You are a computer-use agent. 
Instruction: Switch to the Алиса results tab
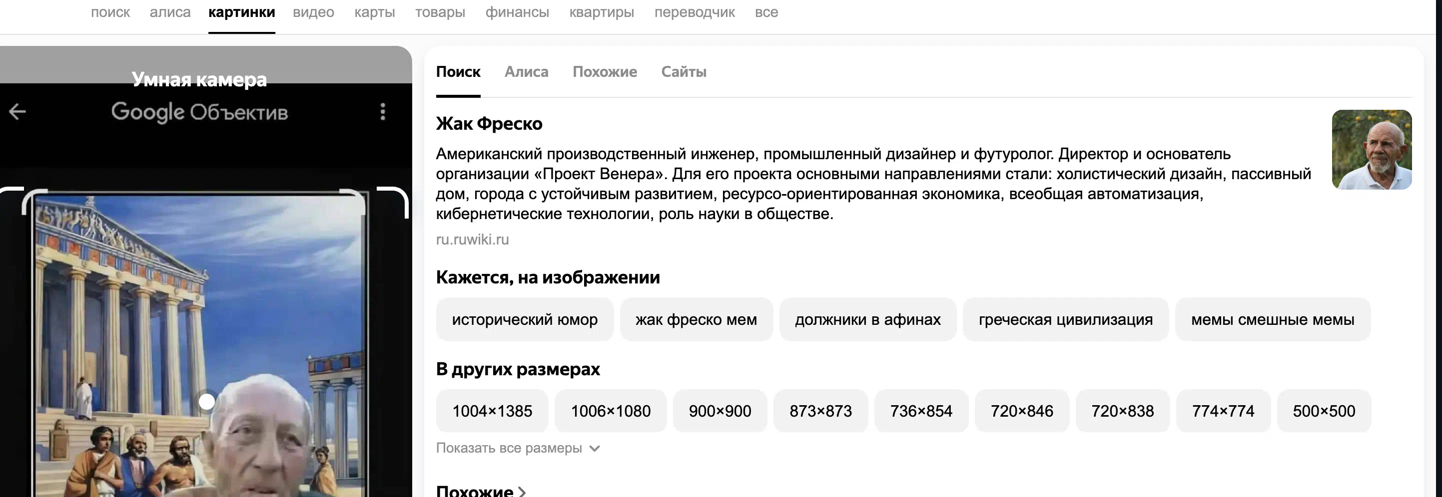(x=526, y=72)
